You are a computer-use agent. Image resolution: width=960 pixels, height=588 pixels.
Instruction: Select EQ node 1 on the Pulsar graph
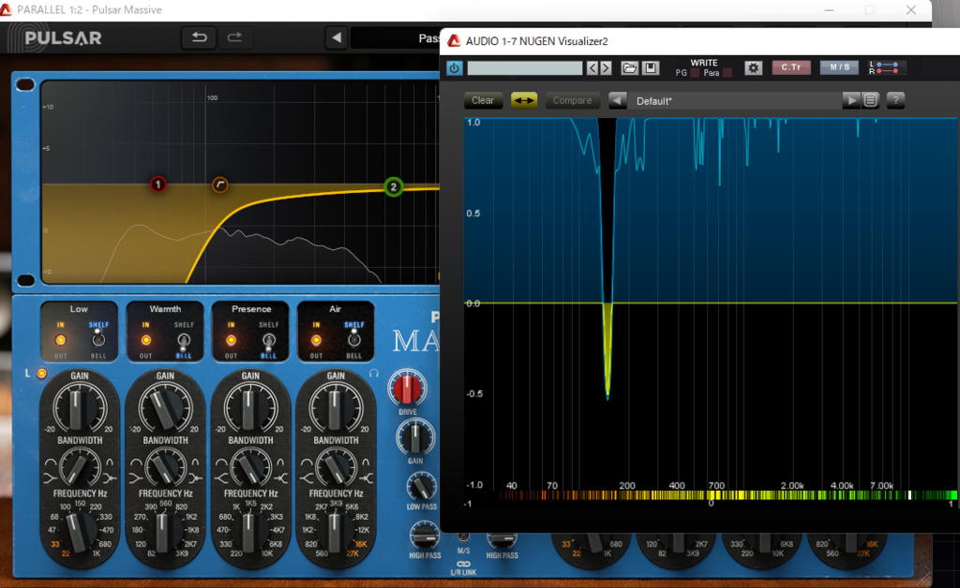[x=157, y=184]
